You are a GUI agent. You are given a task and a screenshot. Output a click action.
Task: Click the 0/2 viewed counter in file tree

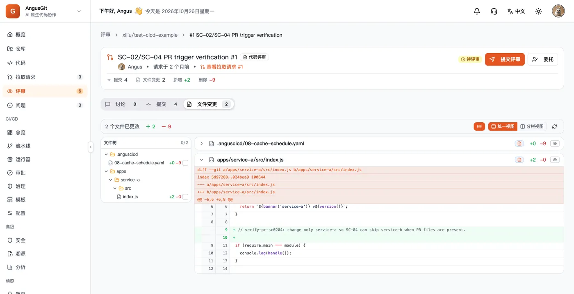184,143
